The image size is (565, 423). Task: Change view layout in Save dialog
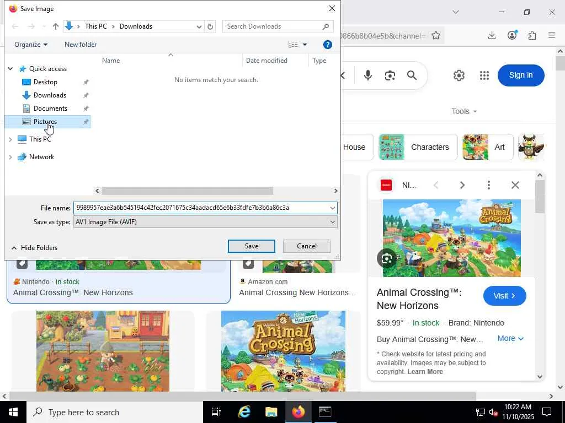(x=293, y=45)
